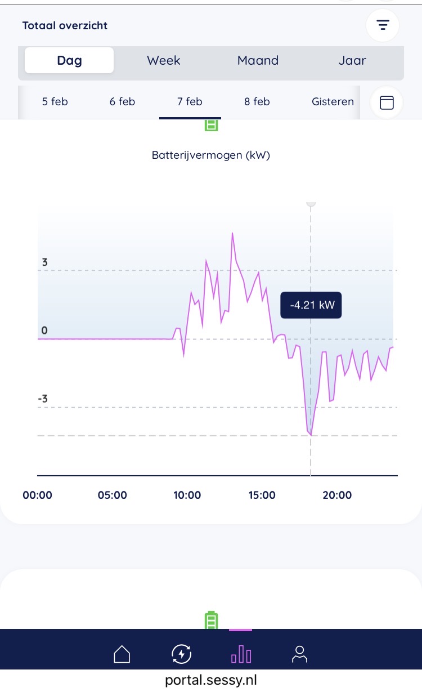Tap the green battery icon in lower card
Viewport: 422px width, 692px height.
210,620
